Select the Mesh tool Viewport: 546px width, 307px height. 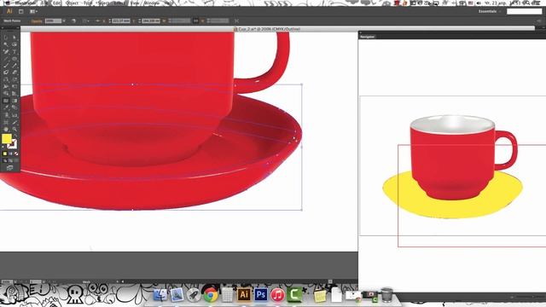pos(6,101)
